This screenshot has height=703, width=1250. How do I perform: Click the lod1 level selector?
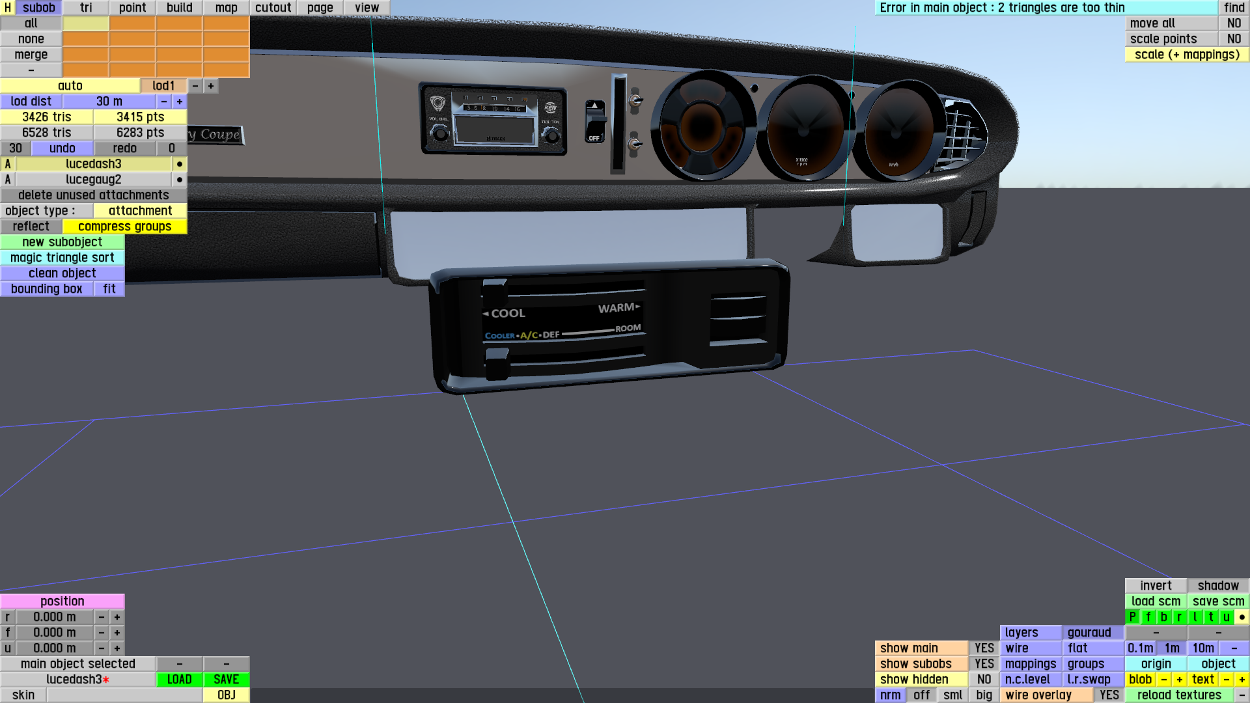coord(163,86)
